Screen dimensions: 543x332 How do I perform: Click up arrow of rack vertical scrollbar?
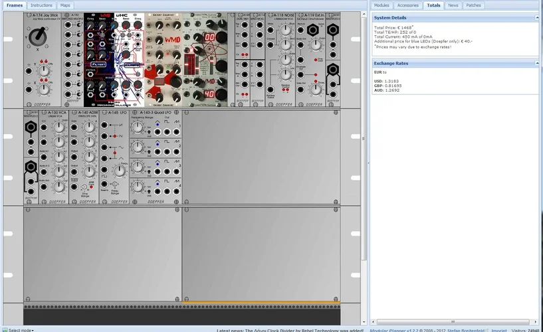364,15
